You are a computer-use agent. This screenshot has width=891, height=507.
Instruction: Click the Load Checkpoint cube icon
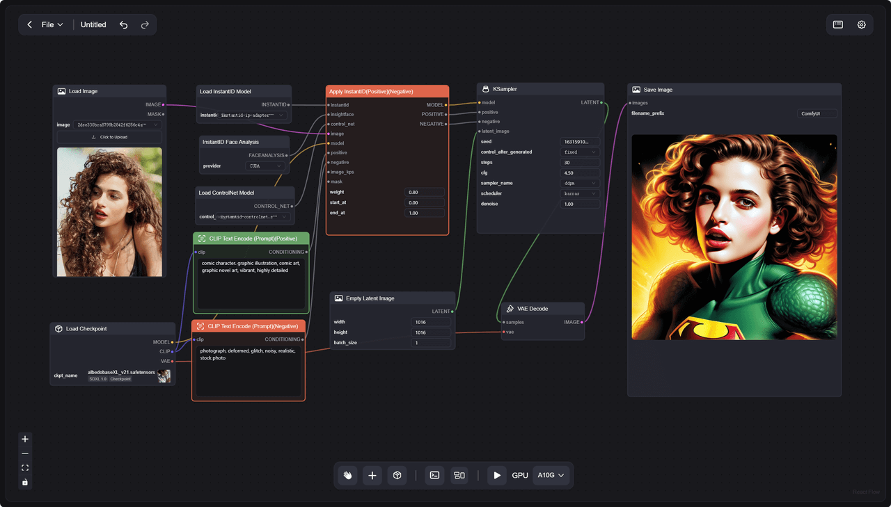click(58, 328)
